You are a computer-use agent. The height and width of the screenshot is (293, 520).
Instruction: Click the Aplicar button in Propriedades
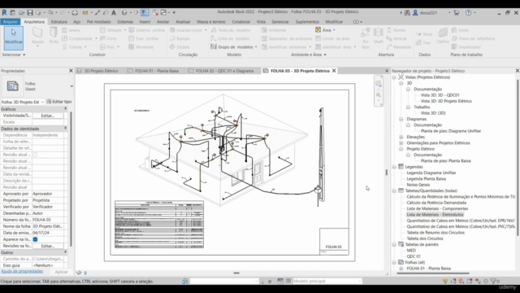61,272
